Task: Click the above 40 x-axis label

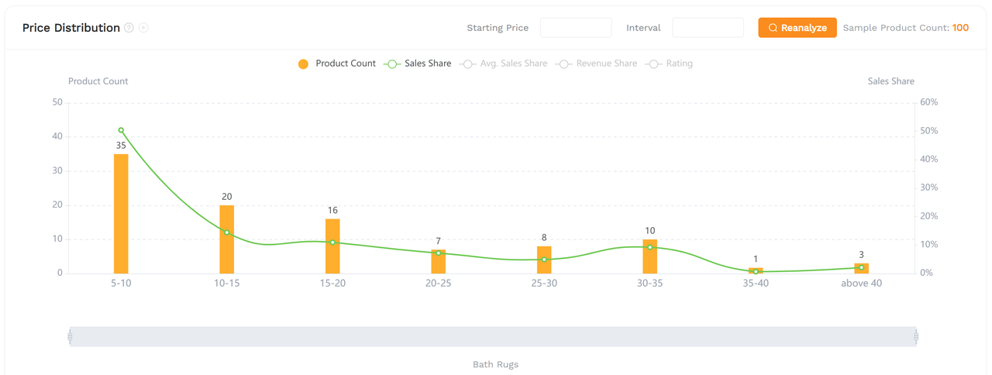Action: [862, 284]
